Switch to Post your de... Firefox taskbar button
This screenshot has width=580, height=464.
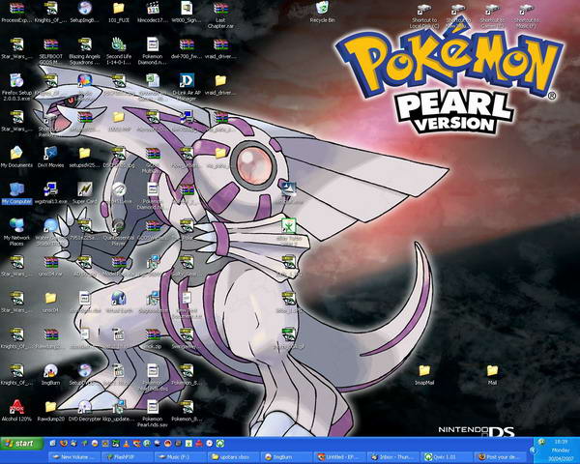[x=500, y=457]
